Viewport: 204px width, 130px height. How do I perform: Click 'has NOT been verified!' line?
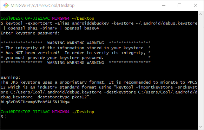click(75, 53)
